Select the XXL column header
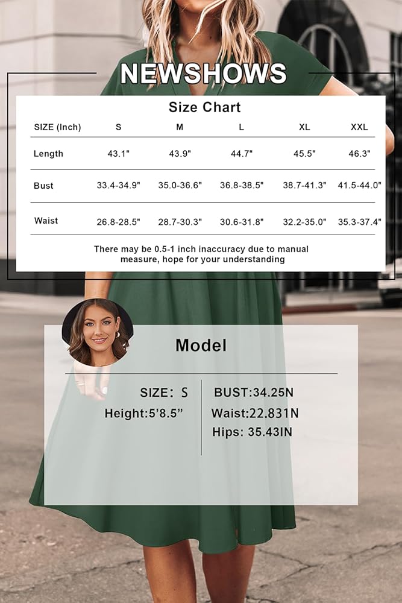This screenshot has width=402, height=603. [359, 127]
